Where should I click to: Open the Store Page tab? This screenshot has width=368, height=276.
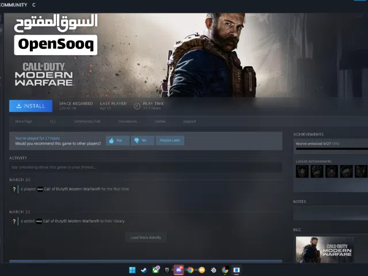24,121
